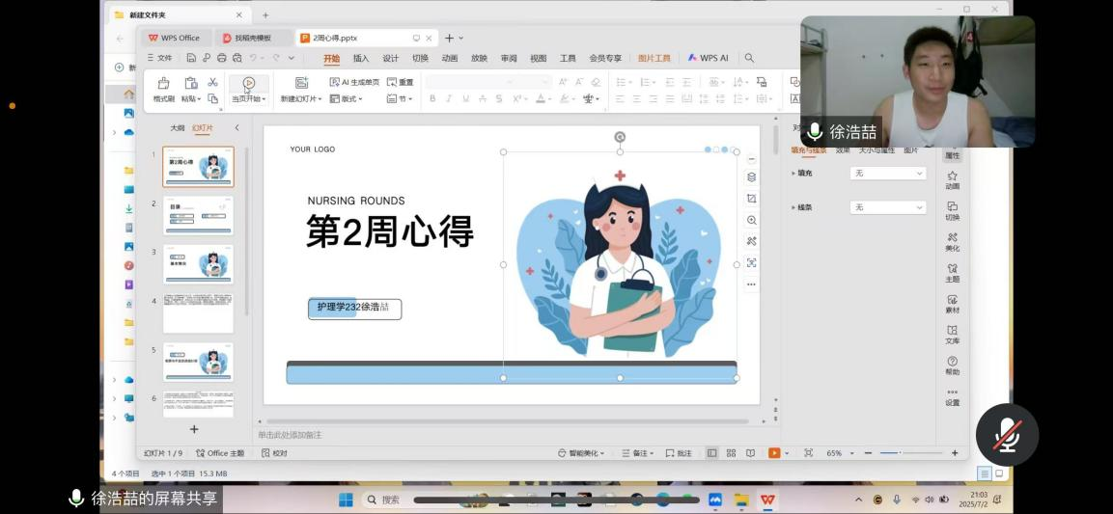The width and height of the screenshot is (1113, 514).
Task: Toggle normal view in status bar
Action: click(x=712, y=453)
